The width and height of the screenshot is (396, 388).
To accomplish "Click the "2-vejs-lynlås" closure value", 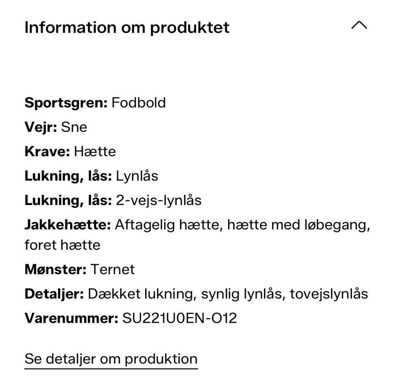I will [159, 200].
